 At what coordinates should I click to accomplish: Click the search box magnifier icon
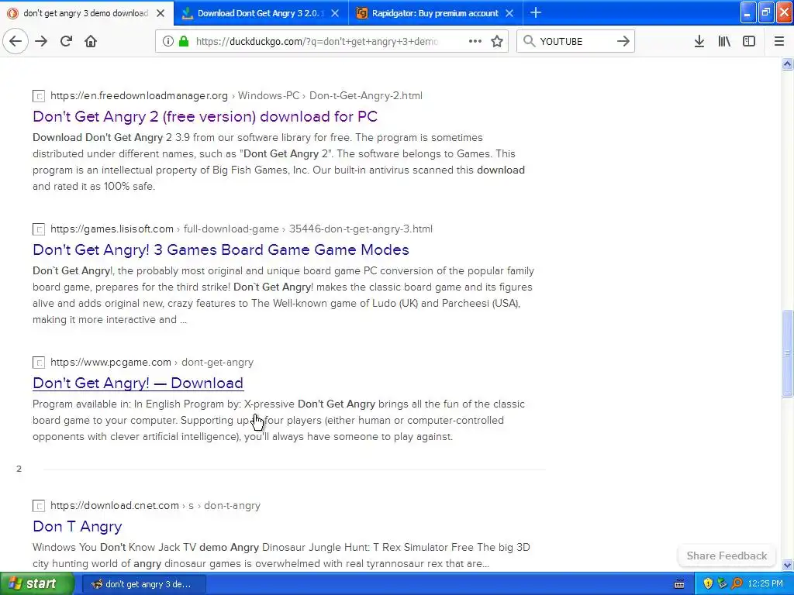click(x=529, y=41)
